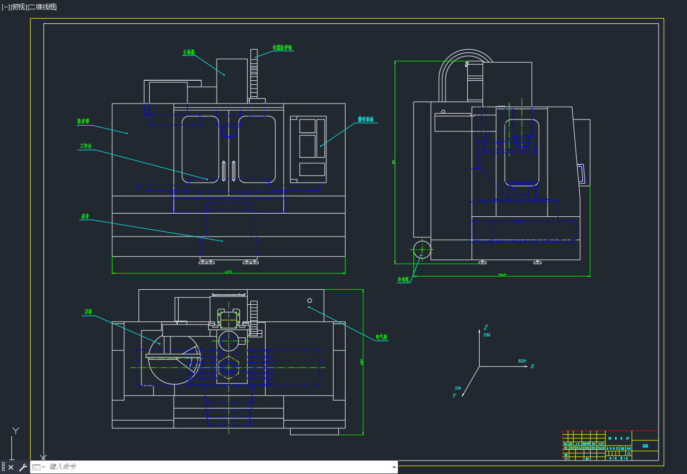Select the X axis label in the coordinate diagram
The height and width of the screenshot is (474, 687).
pyautogui.click(x=532, y=366)
